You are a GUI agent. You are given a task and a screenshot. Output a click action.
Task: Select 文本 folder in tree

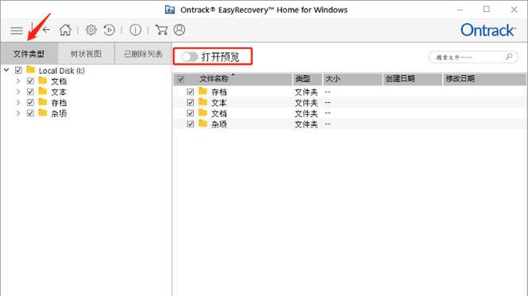point(59,92)
